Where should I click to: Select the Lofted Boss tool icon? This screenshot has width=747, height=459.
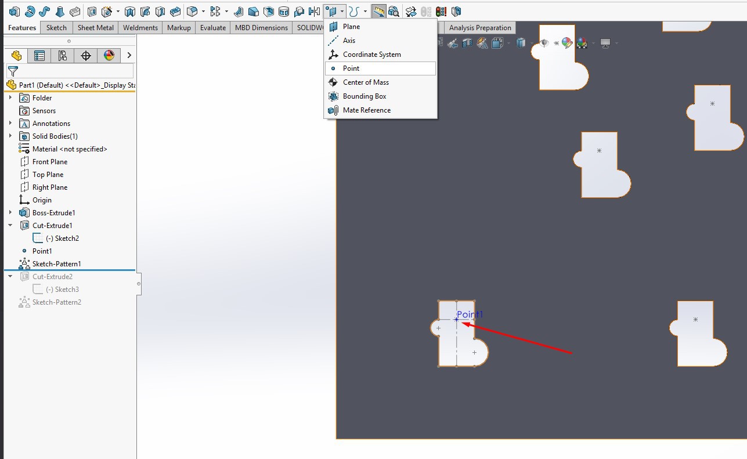[60, 11]
